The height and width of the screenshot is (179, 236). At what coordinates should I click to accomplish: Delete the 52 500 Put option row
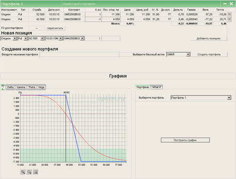click(x=229, y=14)
